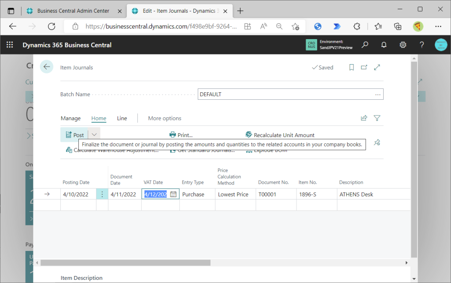This screenshot has width=451, height=283.
Task: Click the bookmark icon on the page
Action: click(x=351, y=67)
